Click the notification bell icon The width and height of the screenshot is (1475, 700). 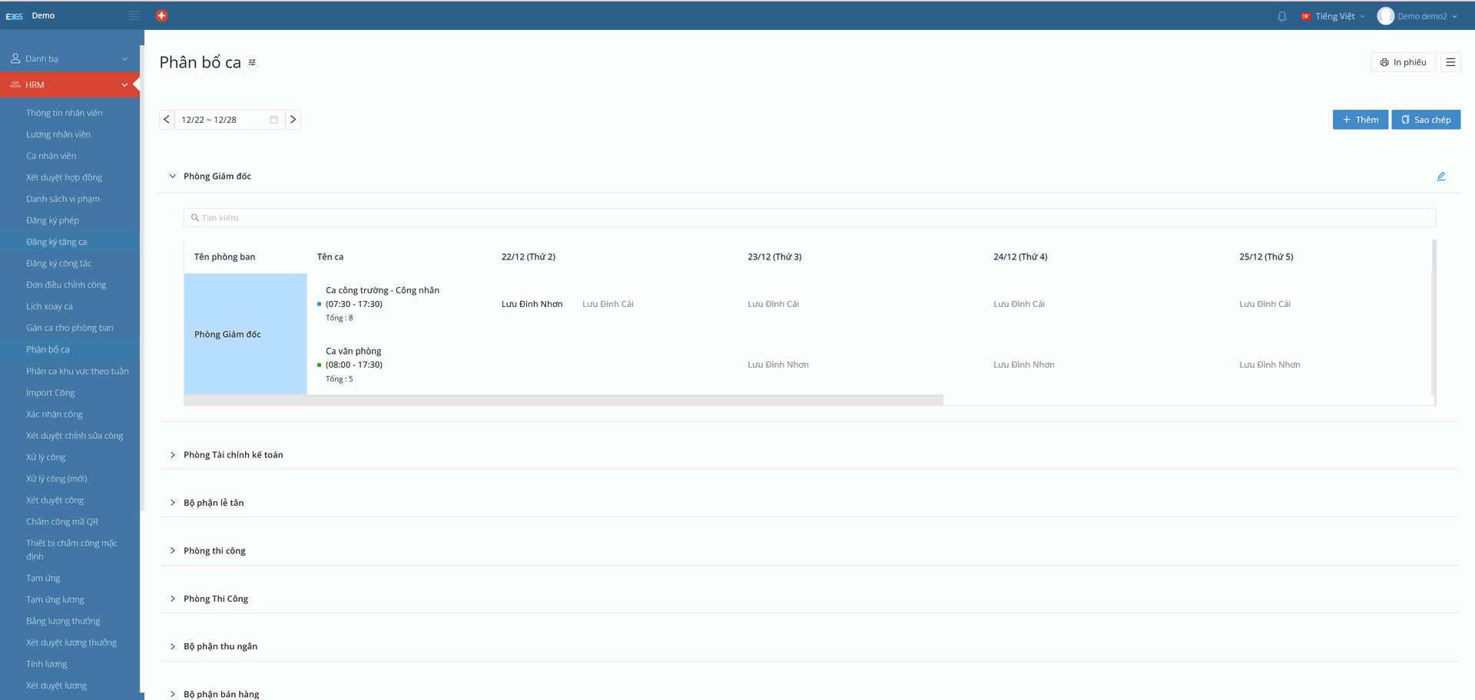tap(1281, 16)
